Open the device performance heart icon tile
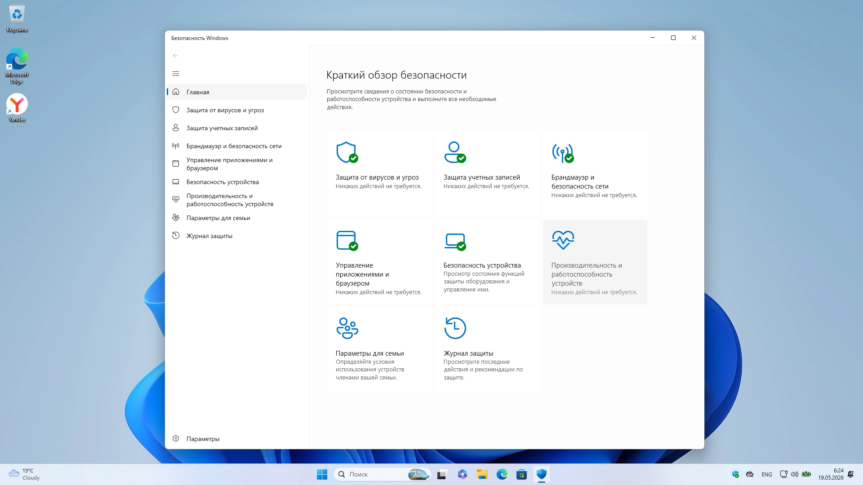 coord(563,240)
